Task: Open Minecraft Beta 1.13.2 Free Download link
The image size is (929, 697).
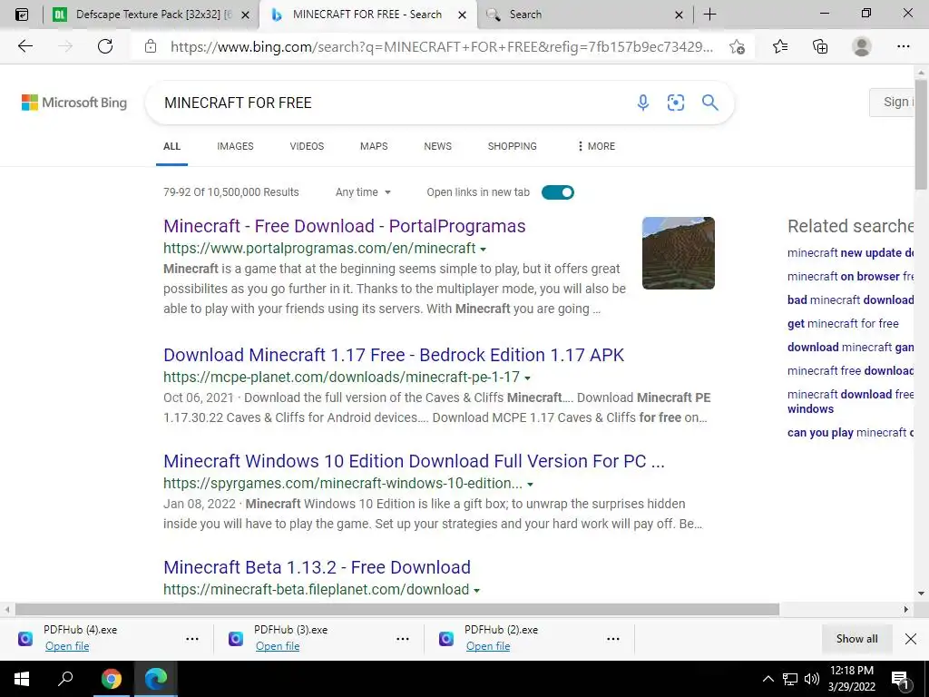Action: [x=317, y=567]
